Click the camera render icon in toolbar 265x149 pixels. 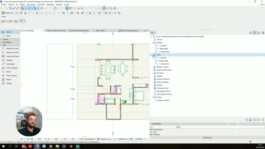(x=99, y=13)
